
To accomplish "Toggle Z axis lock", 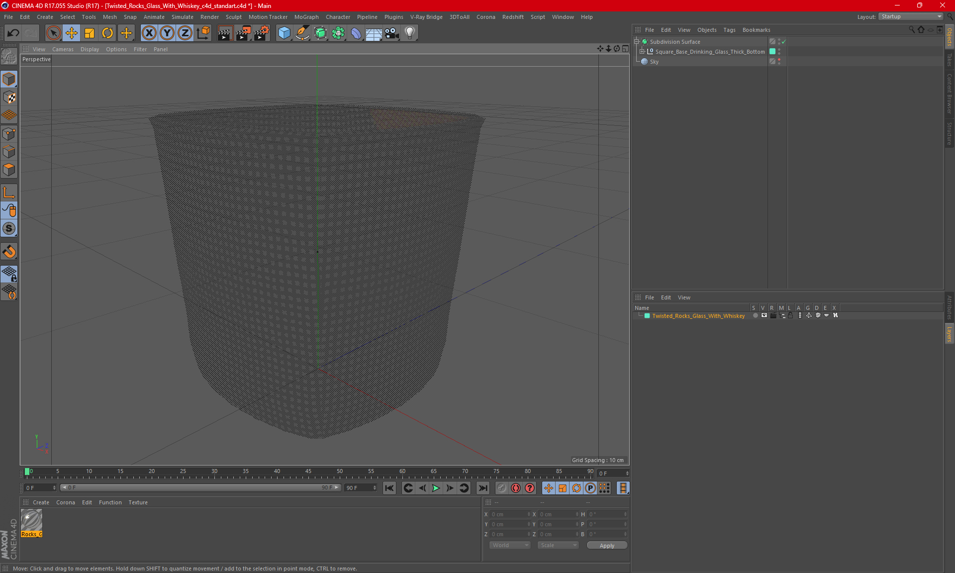I will pos(185,33).
